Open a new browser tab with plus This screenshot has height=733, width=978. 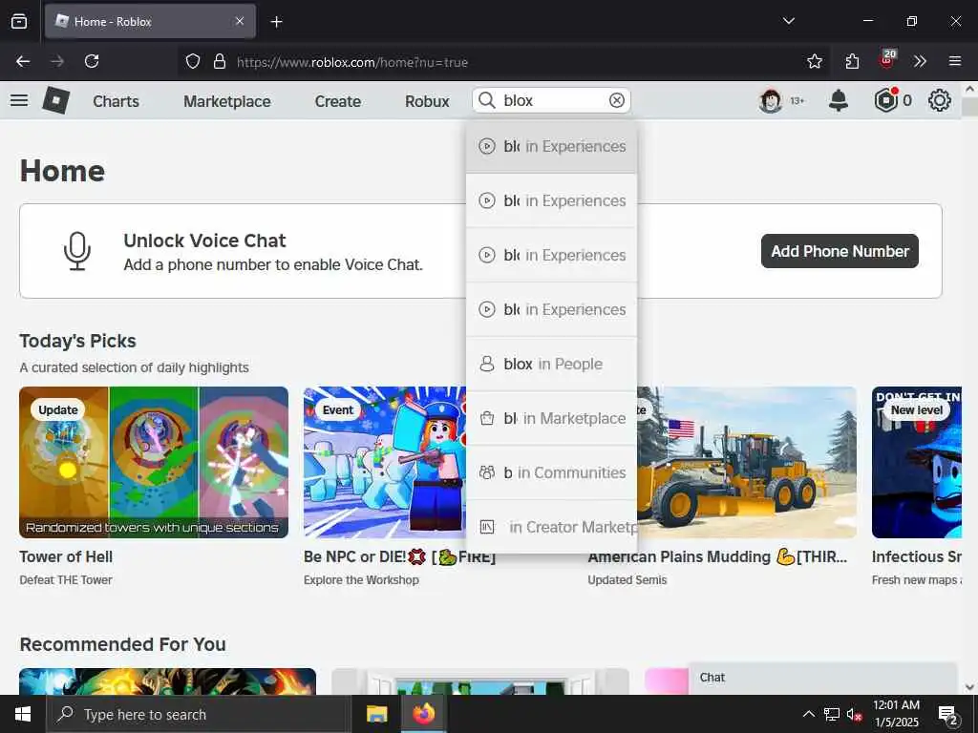click(276, 22)
